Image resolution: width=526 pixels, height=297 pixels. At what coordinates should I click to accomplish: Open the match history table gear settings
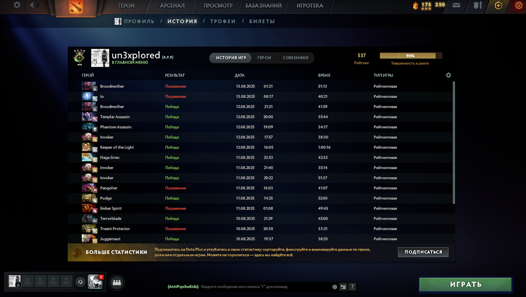(448, 75)
